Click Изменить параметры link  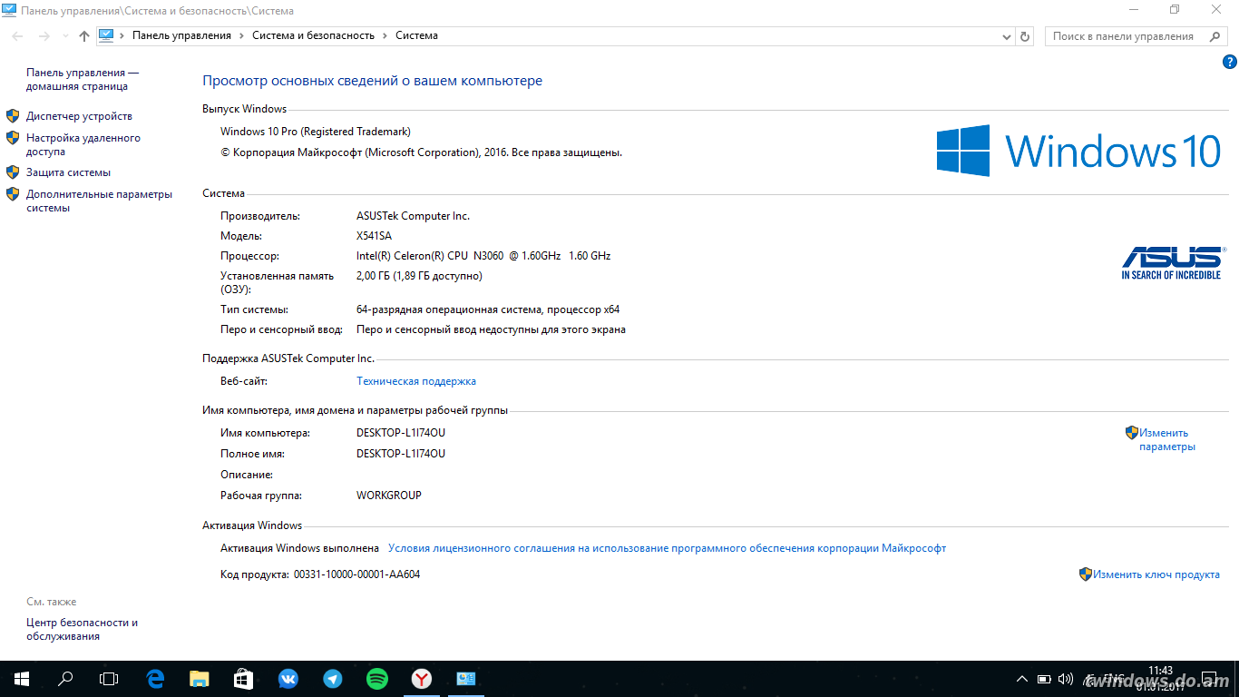click(x=1167, y=439)
